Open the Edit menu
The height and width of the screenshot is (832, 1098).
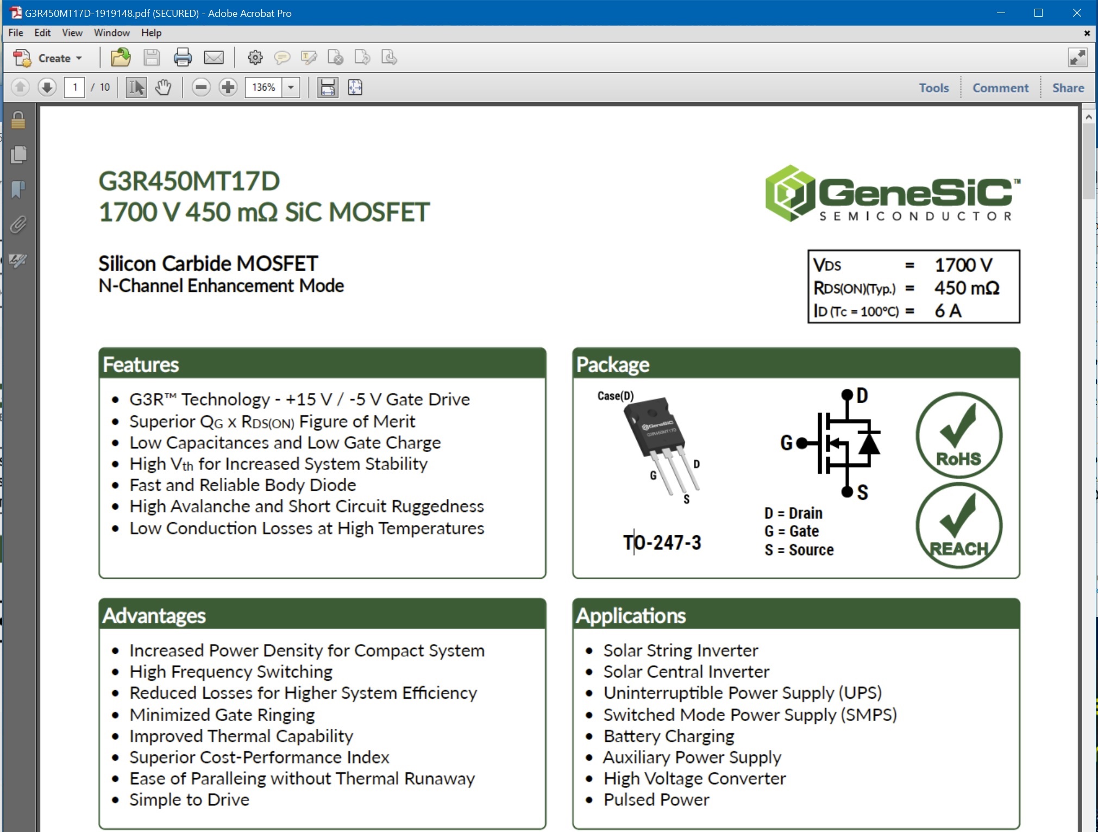point(42,33)
